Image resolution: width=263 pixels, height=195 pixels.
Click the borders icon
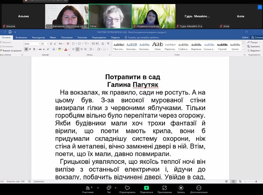coord(104,49)
